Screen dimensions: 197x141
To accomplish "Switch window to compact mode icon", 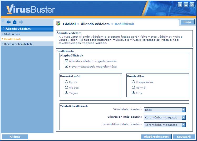I will (x=180, y=5).
